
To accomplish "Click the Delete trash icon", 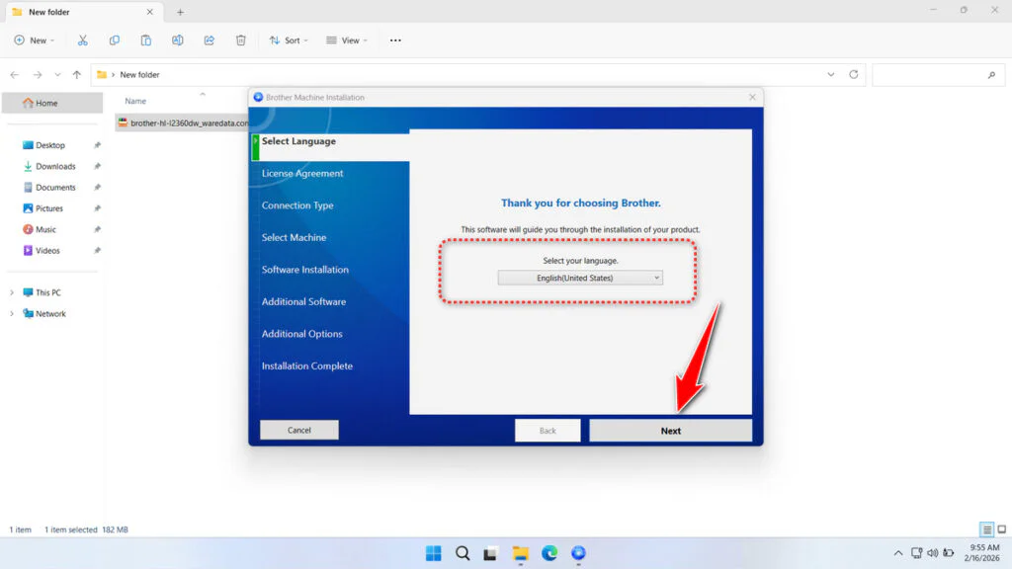I will 241,41.
